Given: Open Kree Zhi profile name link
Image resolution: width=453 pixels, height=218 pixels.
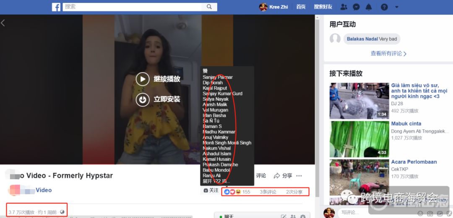Looking at the screenshot, I should 279,7.
